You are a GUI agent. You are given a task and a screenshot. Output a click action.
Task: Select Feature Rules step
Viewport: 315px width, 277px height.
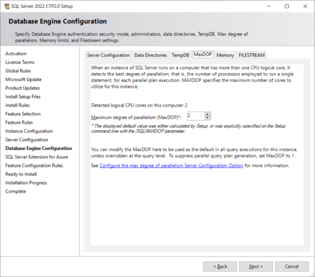(19, 123)
